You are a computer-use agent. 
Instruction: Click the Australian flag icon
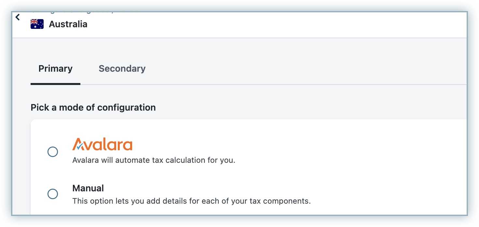click(x=37, y=24)
